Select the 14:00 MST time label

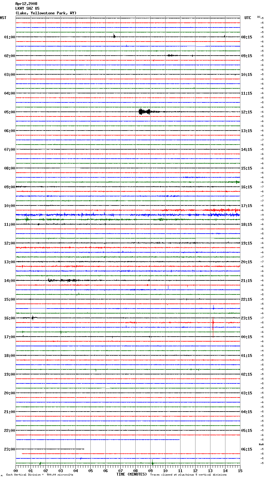(x=10, y=281)
